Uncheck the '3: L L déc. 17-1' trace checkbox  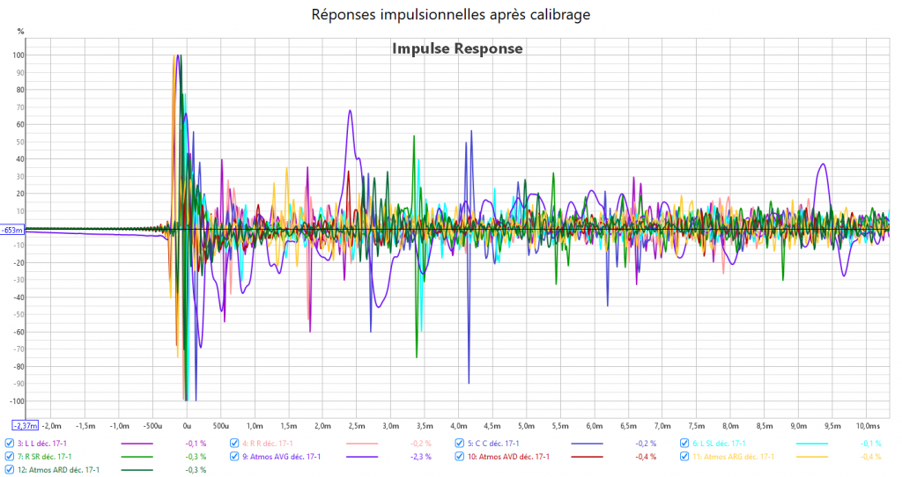pos(10,444)
